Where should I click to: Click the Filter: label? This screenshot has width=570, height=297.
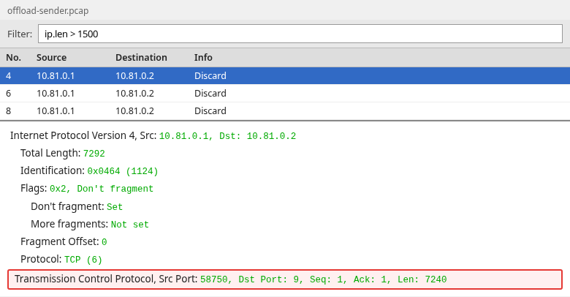tap(20, 34)
